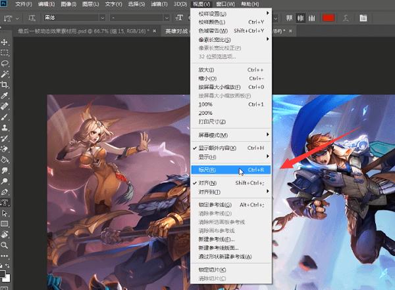Toggle 锁定参考线(G) lock guides
The image size is (395, 290).
point(230,205)
